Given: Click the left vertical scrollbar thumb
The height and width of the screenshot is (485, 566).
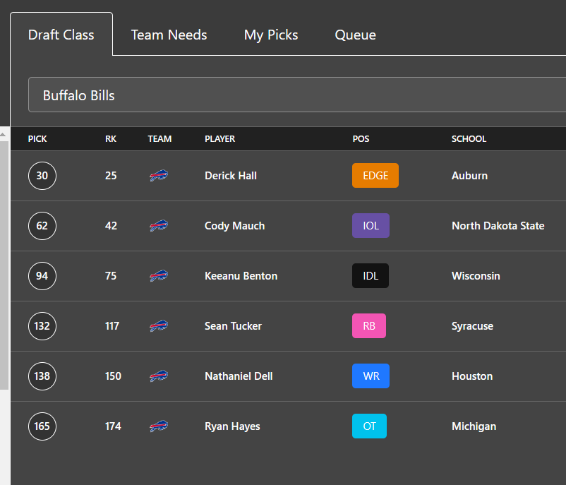Looking at the screenshot, I should [4, 265].
